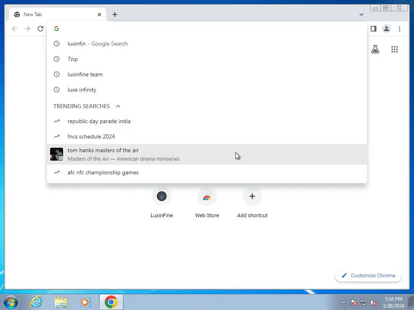Viewport: 414px width, 310px height.
Task: Click the network tray icon
Action: (363, 302)
